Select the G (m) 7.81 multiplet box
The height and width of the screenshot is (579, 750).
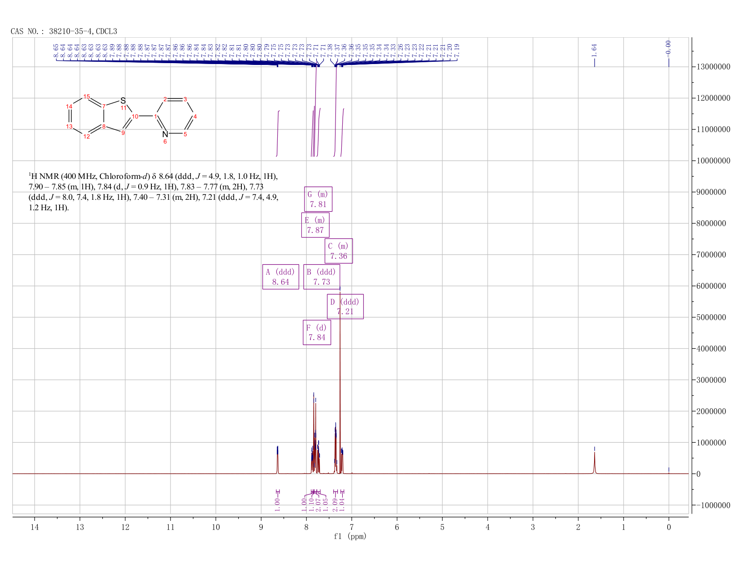coord(318,199)
